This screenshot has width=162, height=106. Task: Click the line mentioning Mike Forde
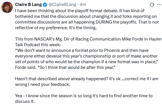(x=88, y=39)
